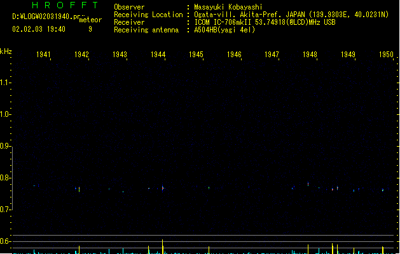
Task: Click the timestamp 02.02.03 19:40
Action: point(39,29)
